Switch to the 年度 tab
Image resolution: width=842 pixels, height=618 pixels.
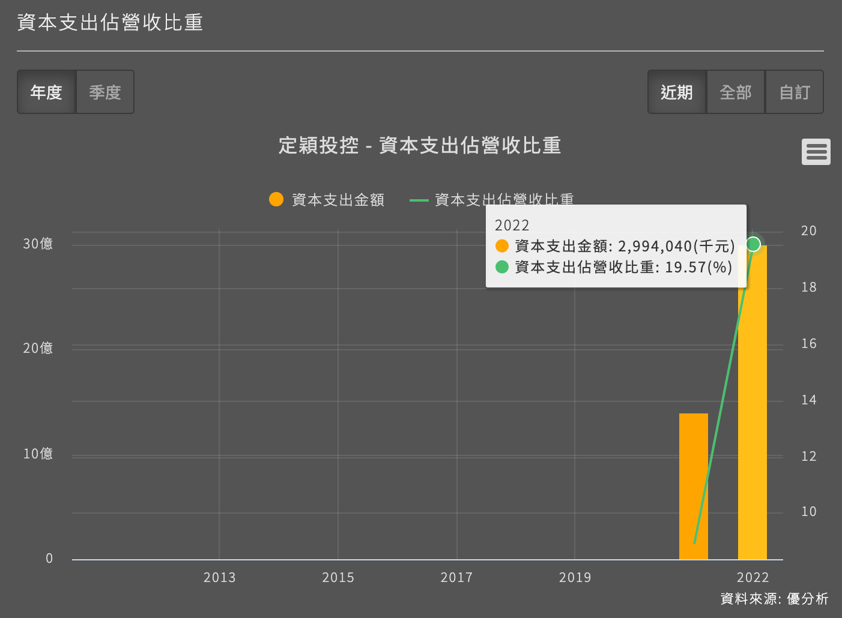point(47,92)
